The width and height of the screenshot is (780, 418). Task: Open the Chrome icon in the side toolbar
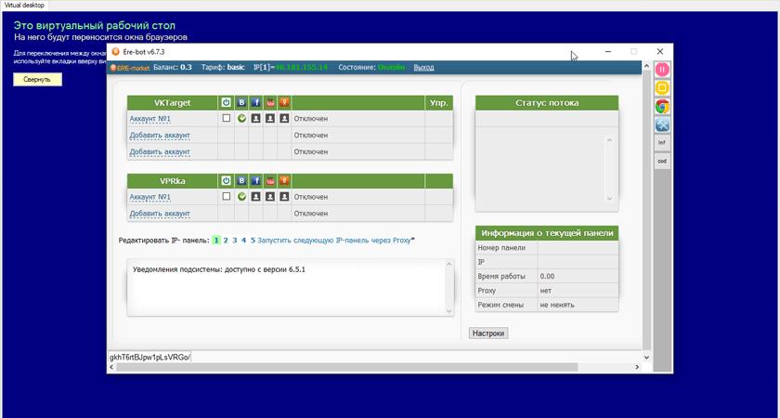662,107
